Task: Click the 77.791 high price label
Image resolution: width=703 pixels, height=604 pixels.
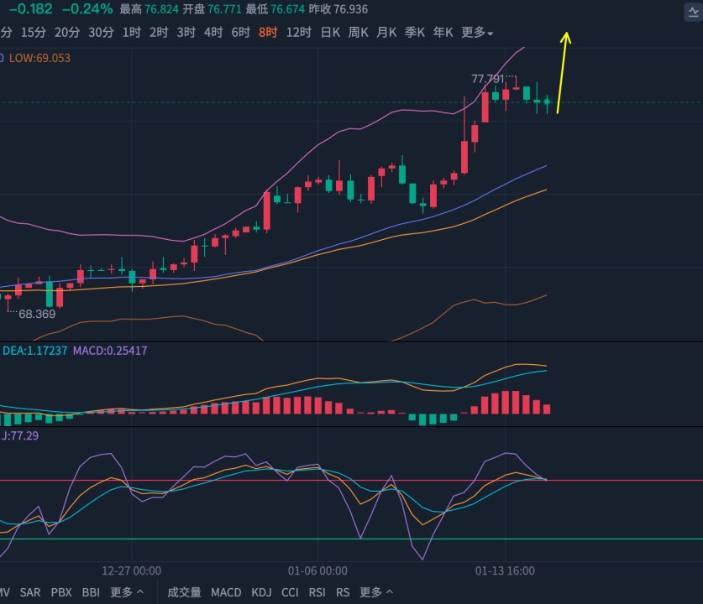Action: 488,79
